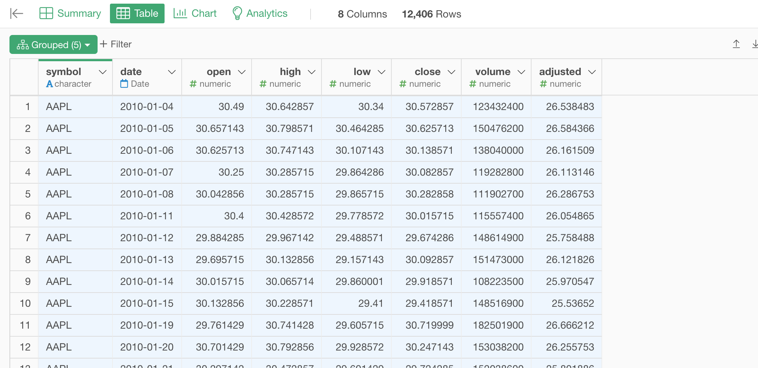Click the hierarchy icon on the Grouped button
Viewport: 758px width, 368px height.
pyautogui.click(x=23, y=45)
